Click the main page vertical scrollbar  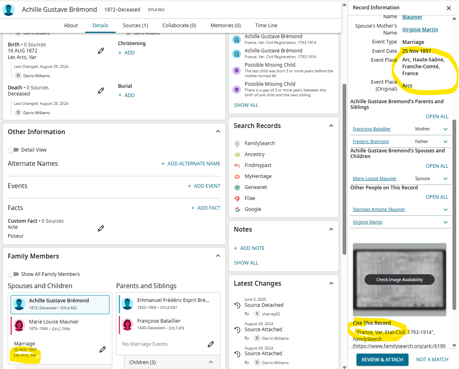(x=345, y=169)
